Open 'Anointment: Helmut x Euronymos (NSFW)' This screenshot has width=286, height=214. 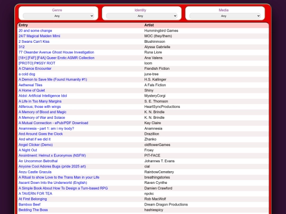pyautogui.click(x=52, y=155)
